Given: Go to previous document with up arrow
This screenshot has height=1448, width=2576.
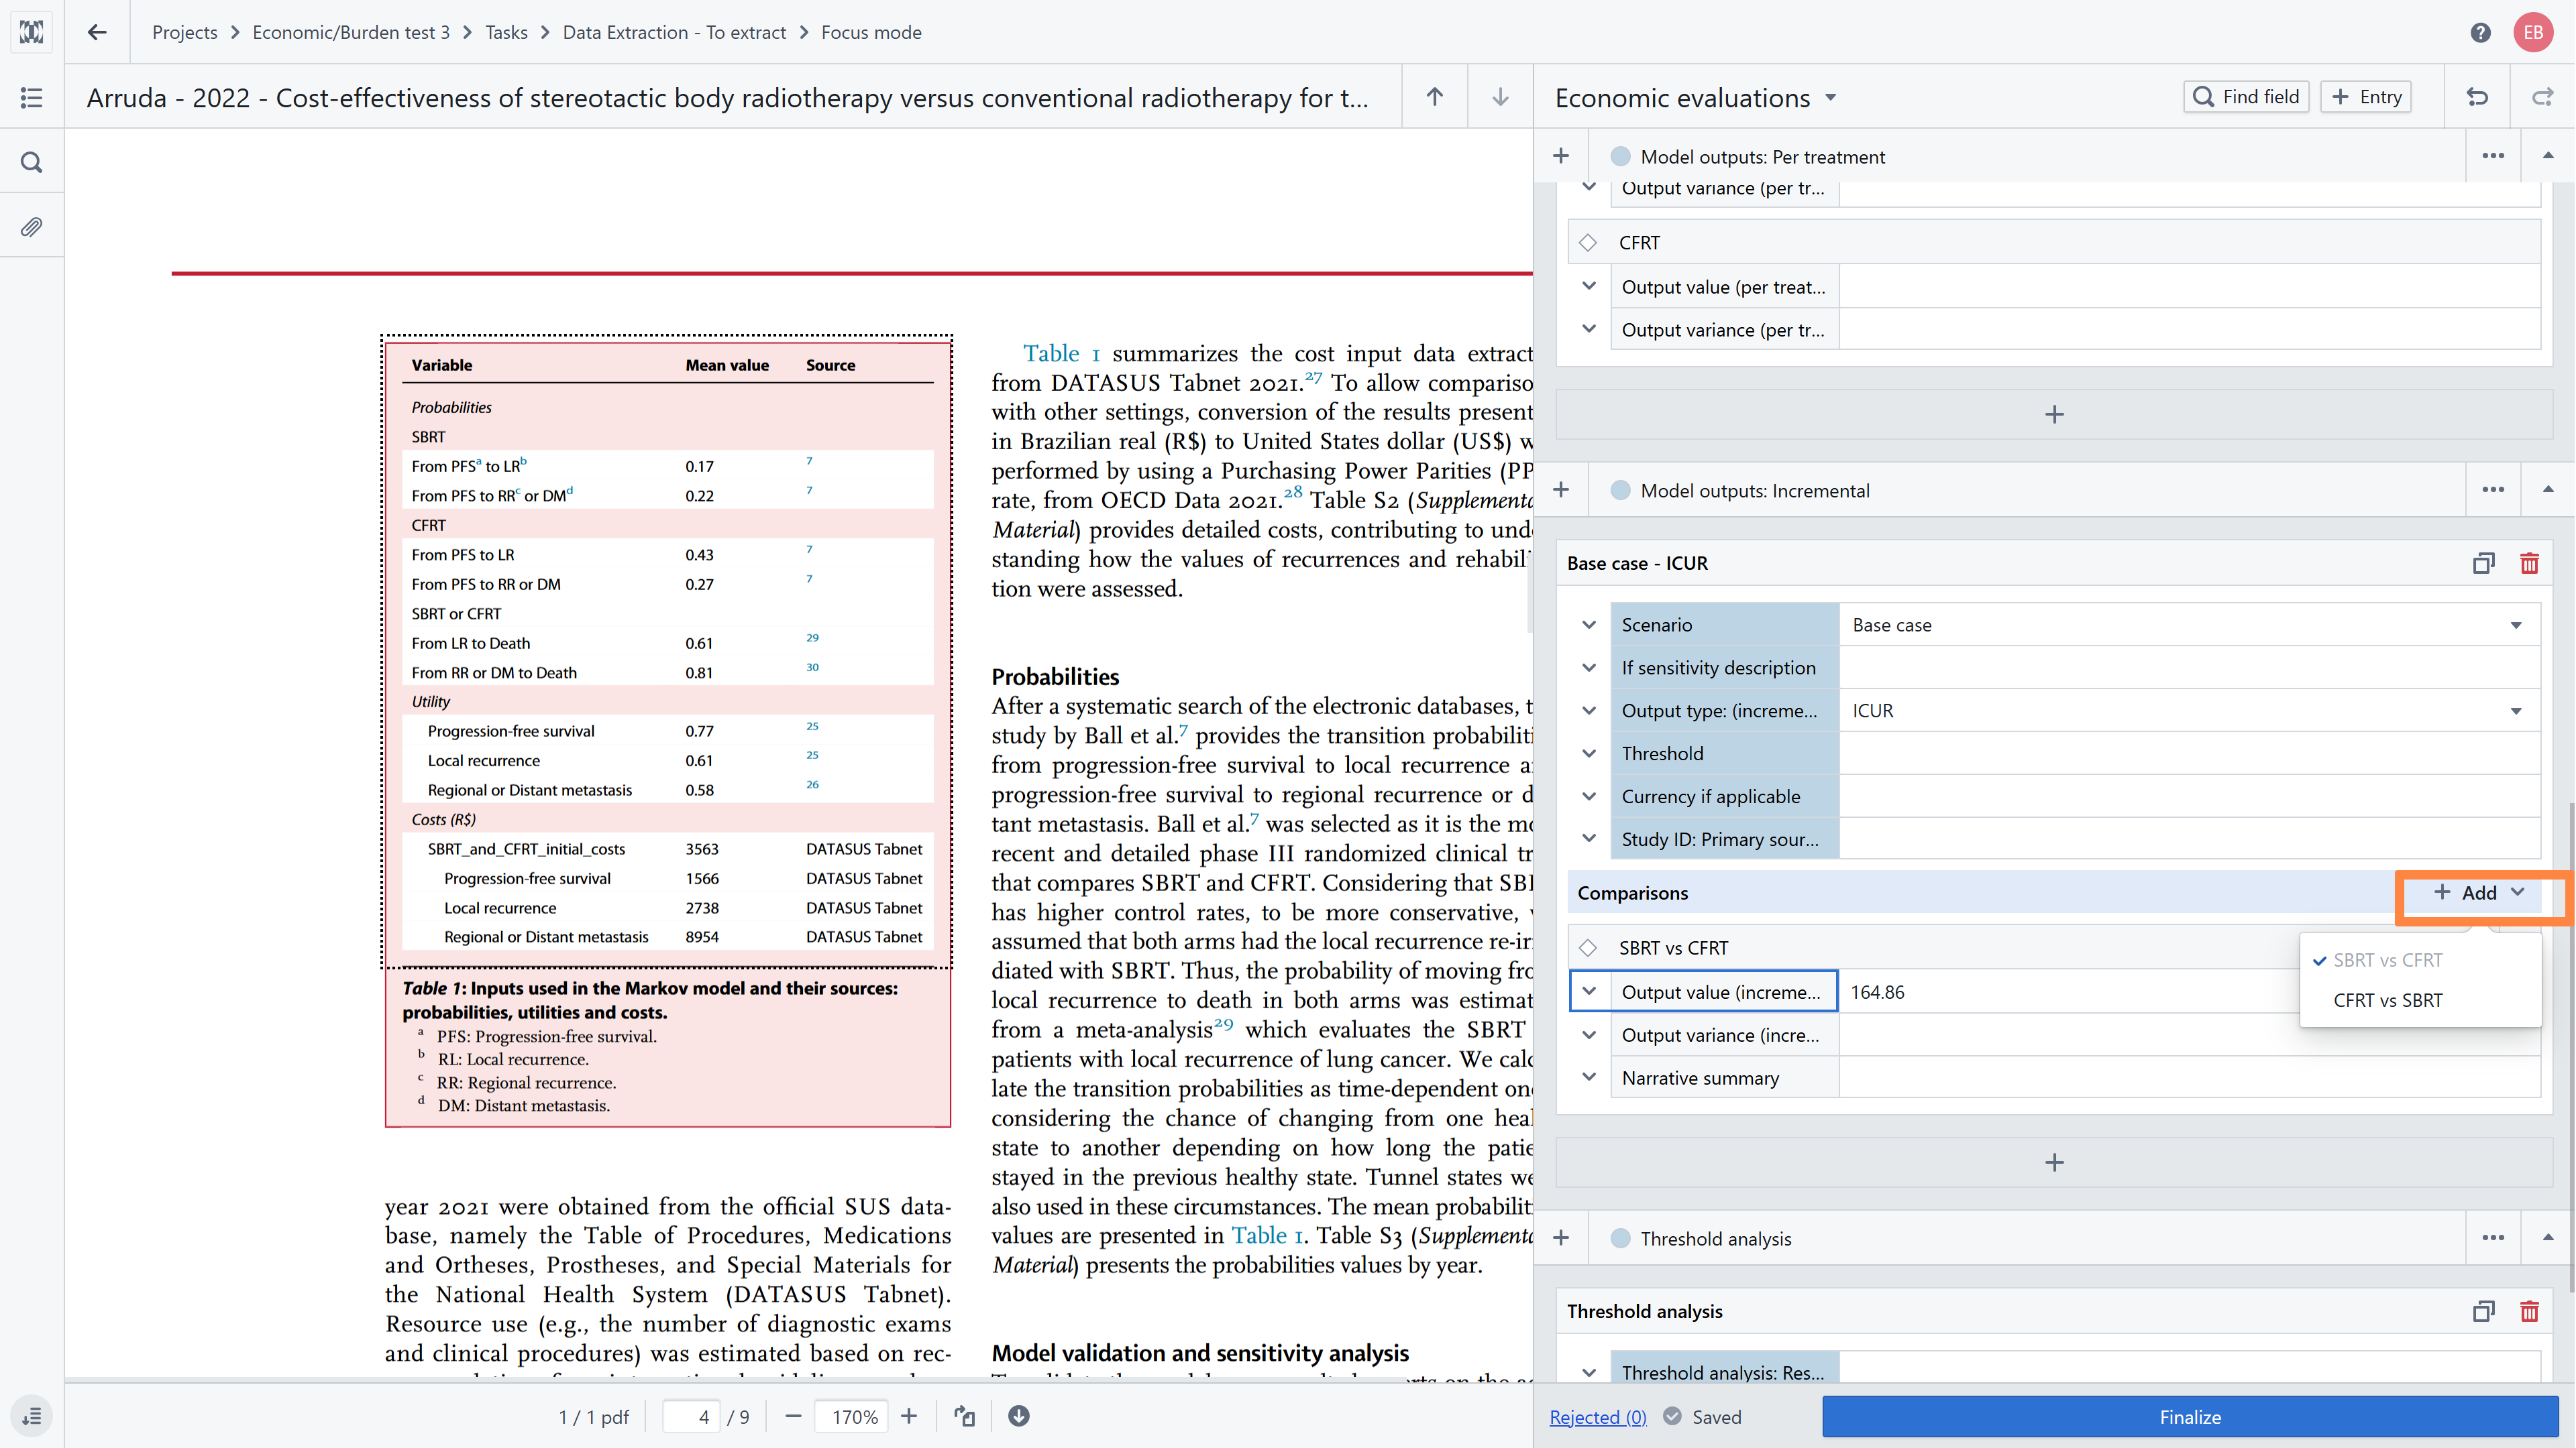Looking at the screenshot, I should point(1435,97).
